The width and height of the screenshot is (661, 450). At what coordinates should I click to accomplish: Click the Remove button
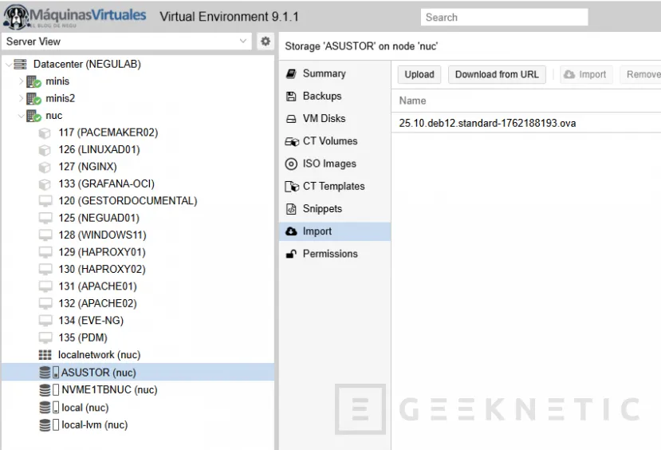[x=642, y=75]
